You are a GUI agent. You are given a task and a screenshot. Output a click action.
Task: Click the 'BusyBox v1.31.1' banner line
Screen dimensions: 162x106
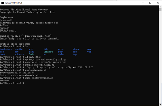tap(26, 36)
